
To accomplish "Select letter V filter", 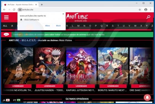I will 129,26.
